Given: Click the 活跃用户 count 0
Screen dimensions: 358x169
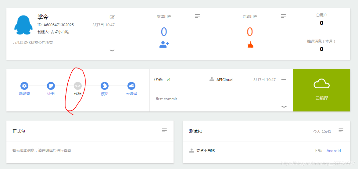Looking at the screenshot, I should click(x=250, y=32).
